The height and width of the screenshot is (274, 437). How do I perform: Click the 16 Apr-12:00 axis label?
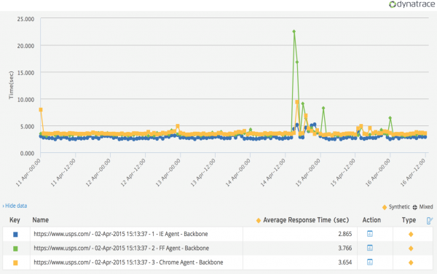(413, 173)
